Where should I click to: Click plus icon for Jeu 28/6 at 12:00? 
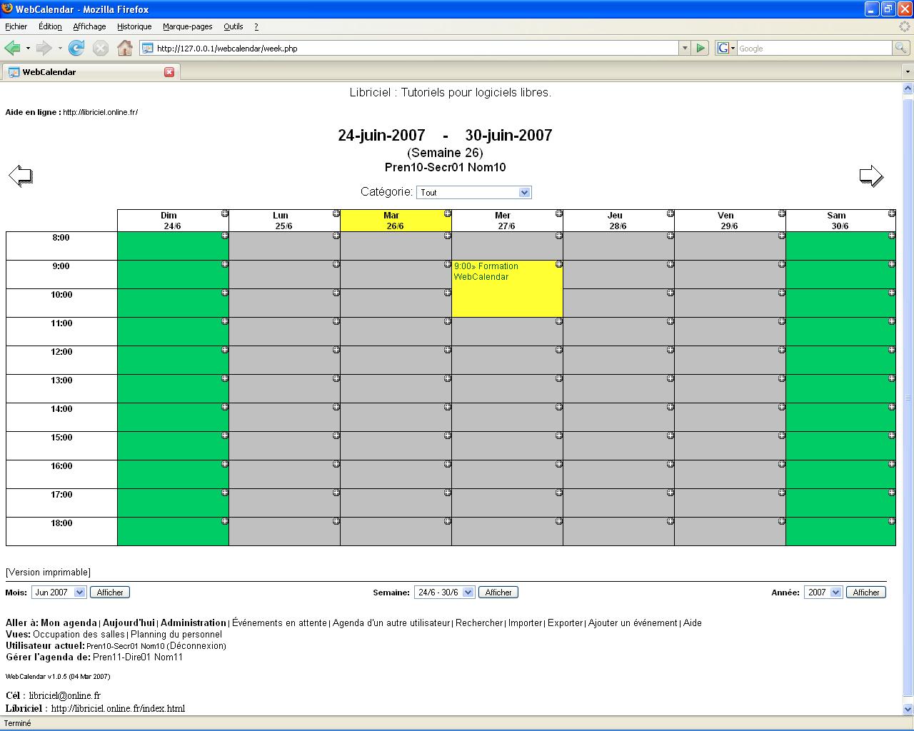coord(671,350)
